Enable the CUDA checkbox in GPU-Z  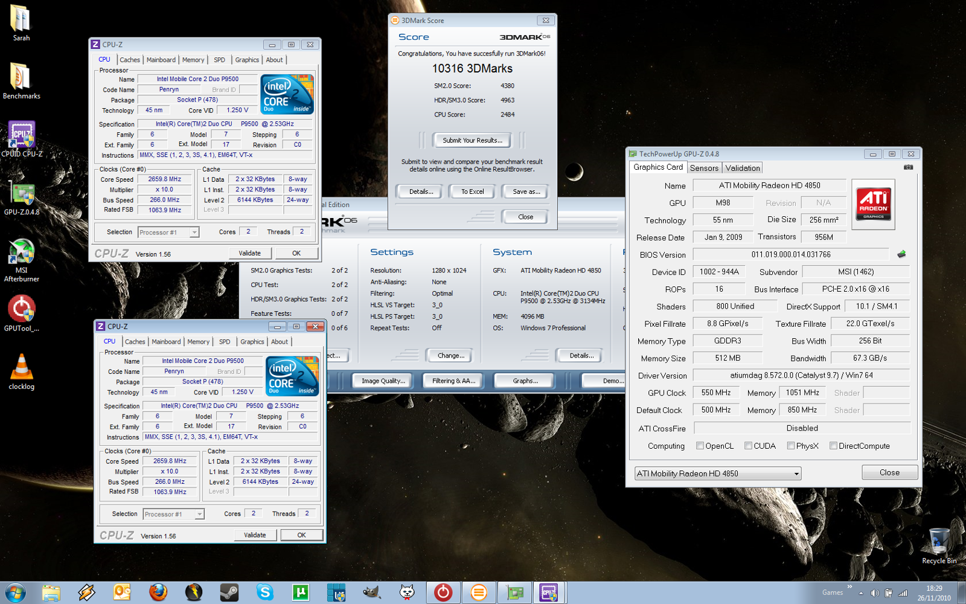tap(748, 446)
